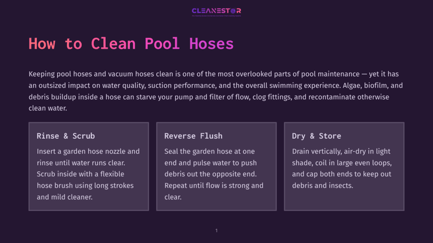Select the "Rinse & Scrub" card heading
Screen dimensions: 433x243
(65, 136)
